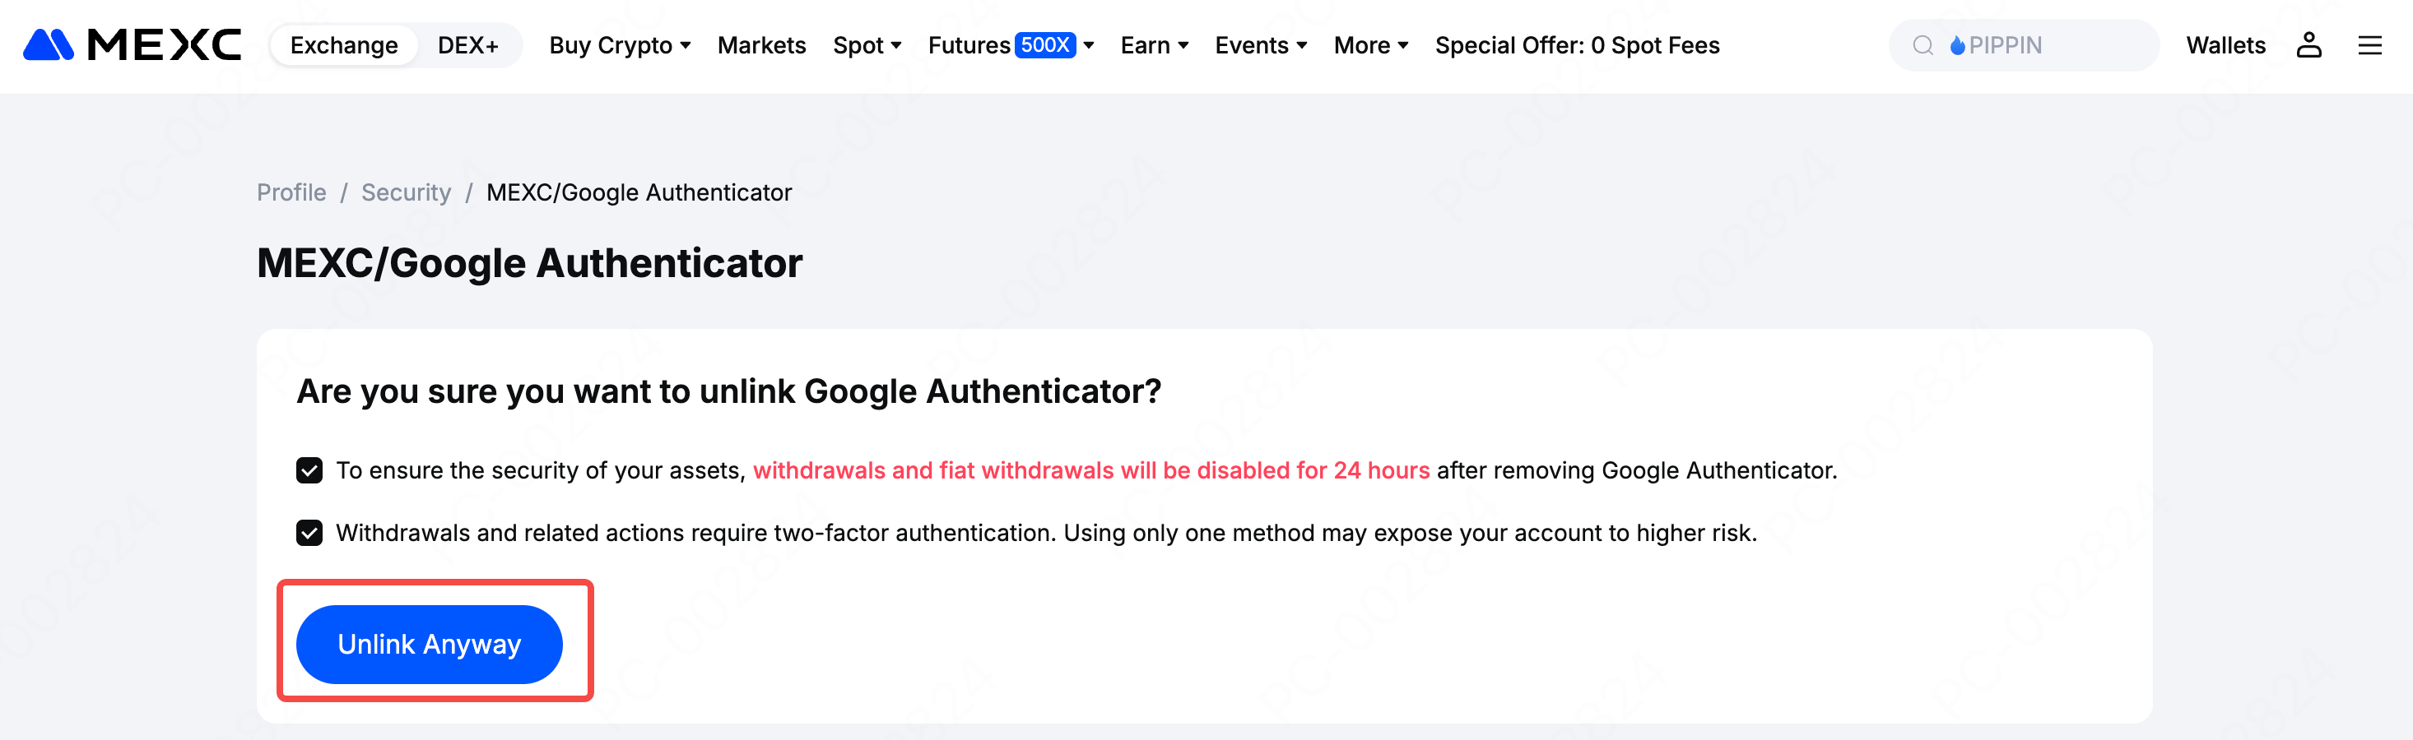
Task: Go to the Security breadcrumb link
Action: [x=406, y=192]
